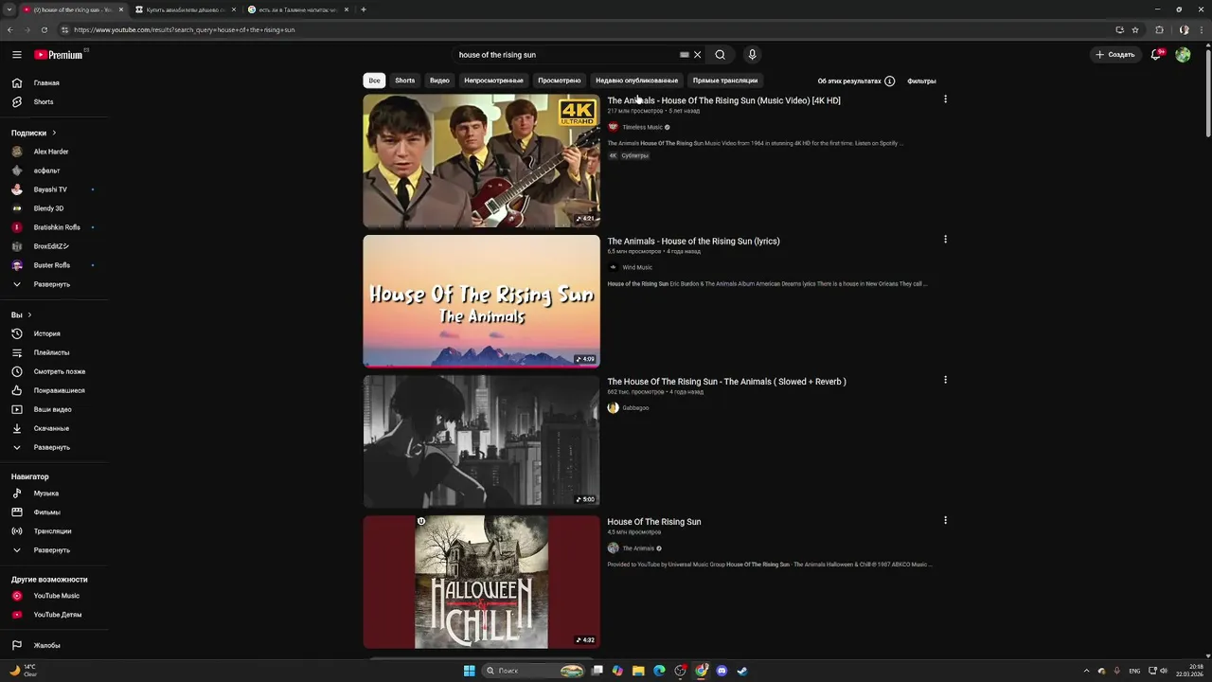1212x682 pixels.
Task: Open Timeless Music channel link
Action: [x=642, y=127]
